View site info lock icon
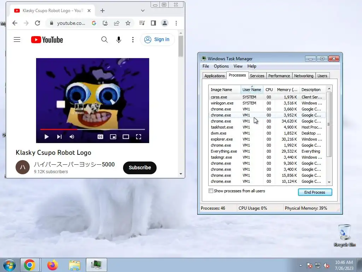 (52, 23)
